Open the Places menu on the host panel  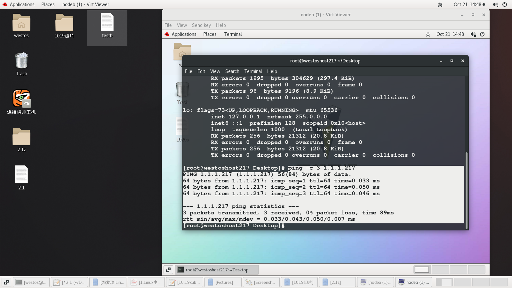pos(48,4)
